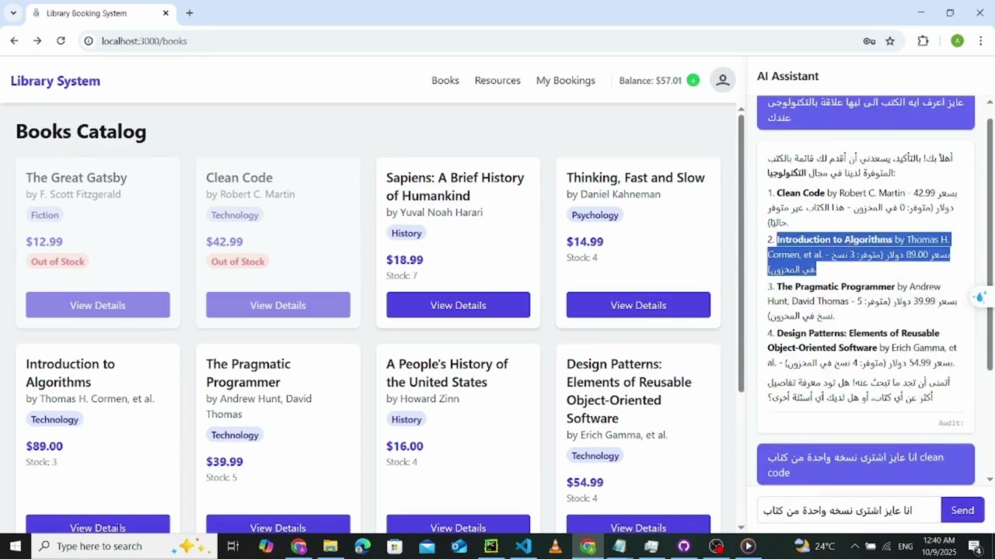Click Sapiens History category tag
Screen dimensions: 995x559
tap(407, 233)
